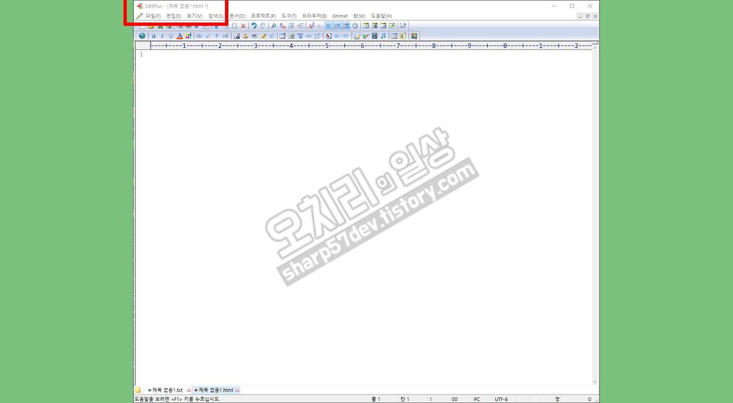
Task: Insert a horizontal line
Action: point(254,36)
